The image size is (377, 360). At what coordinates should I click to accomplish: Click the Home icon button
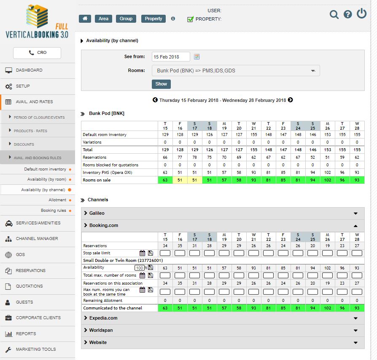[85, 19]
